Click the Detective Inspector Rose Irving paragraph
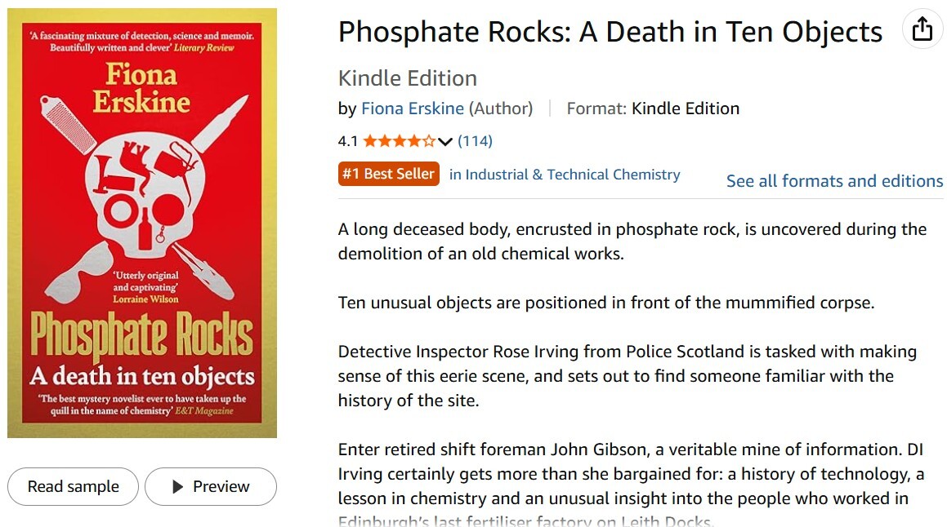This screenshot has width=947, height=527. [628, 375]
